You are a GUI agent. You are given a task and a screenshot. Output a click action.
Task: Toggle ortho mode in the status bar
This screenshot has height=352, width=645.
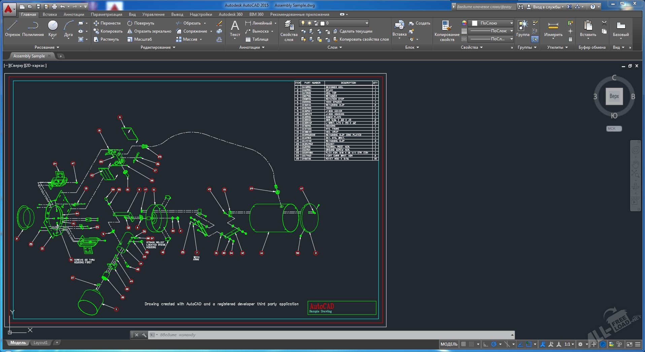[x=485, y=344]
